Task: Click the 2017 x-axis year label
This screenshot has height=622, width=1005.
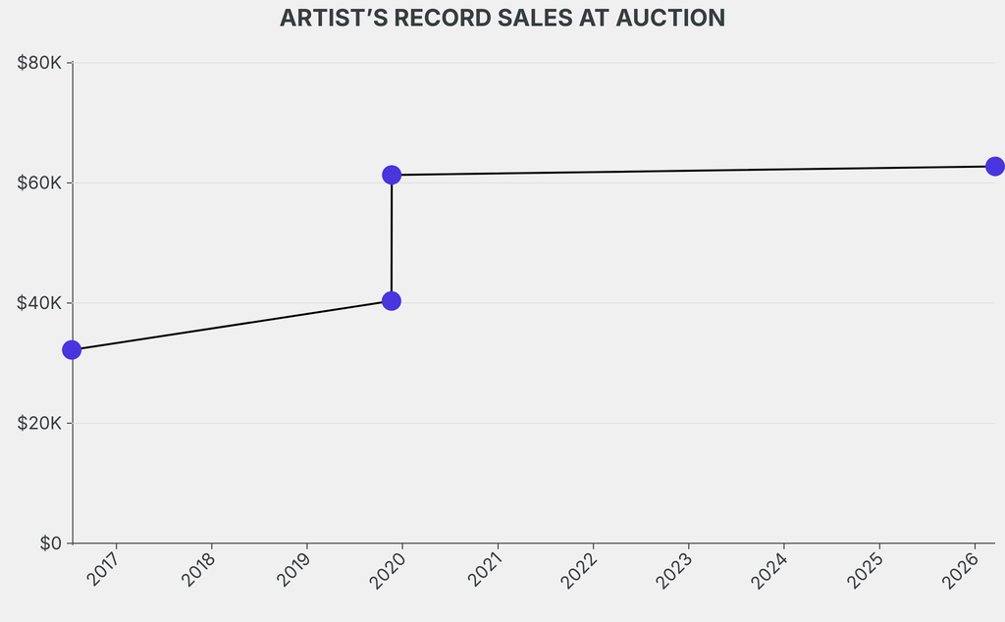Action: pos(102,569)
